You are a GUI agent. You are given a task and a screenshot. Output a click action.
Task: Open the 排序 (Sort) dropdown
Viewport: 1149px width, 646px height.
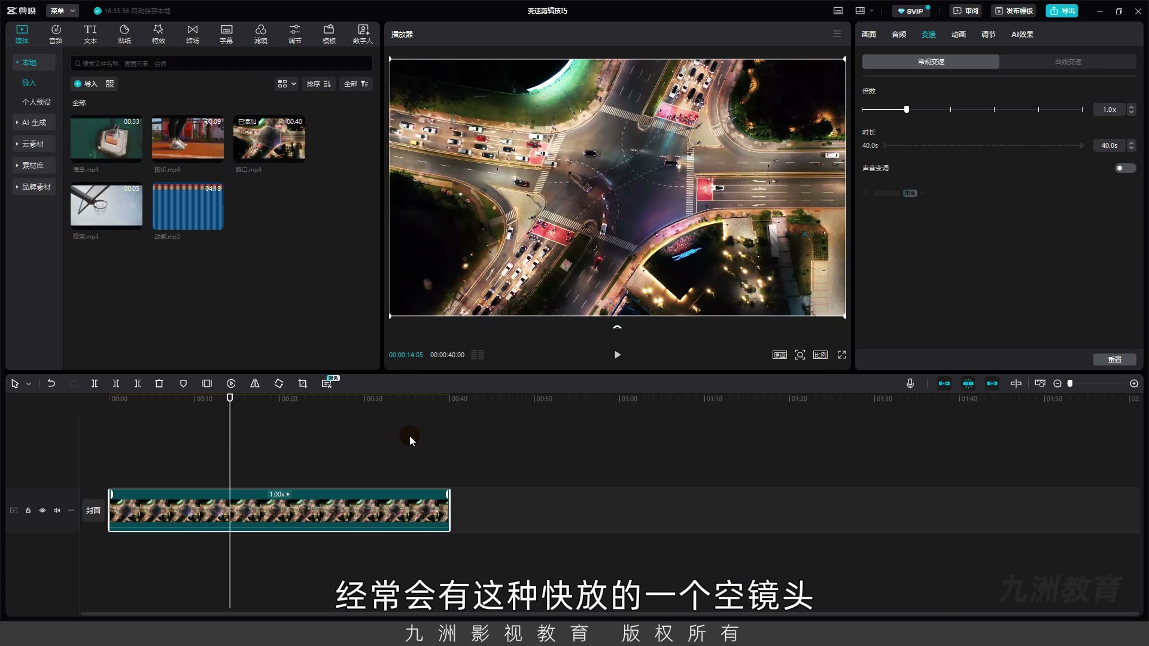coord(319,84)
